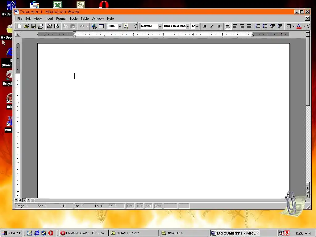Open the File menu

(20, 19)
